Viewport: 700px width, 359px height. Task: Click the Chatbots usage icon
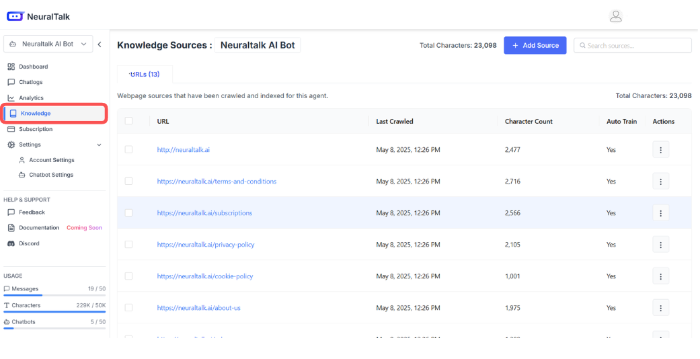[x=7, y=322]
